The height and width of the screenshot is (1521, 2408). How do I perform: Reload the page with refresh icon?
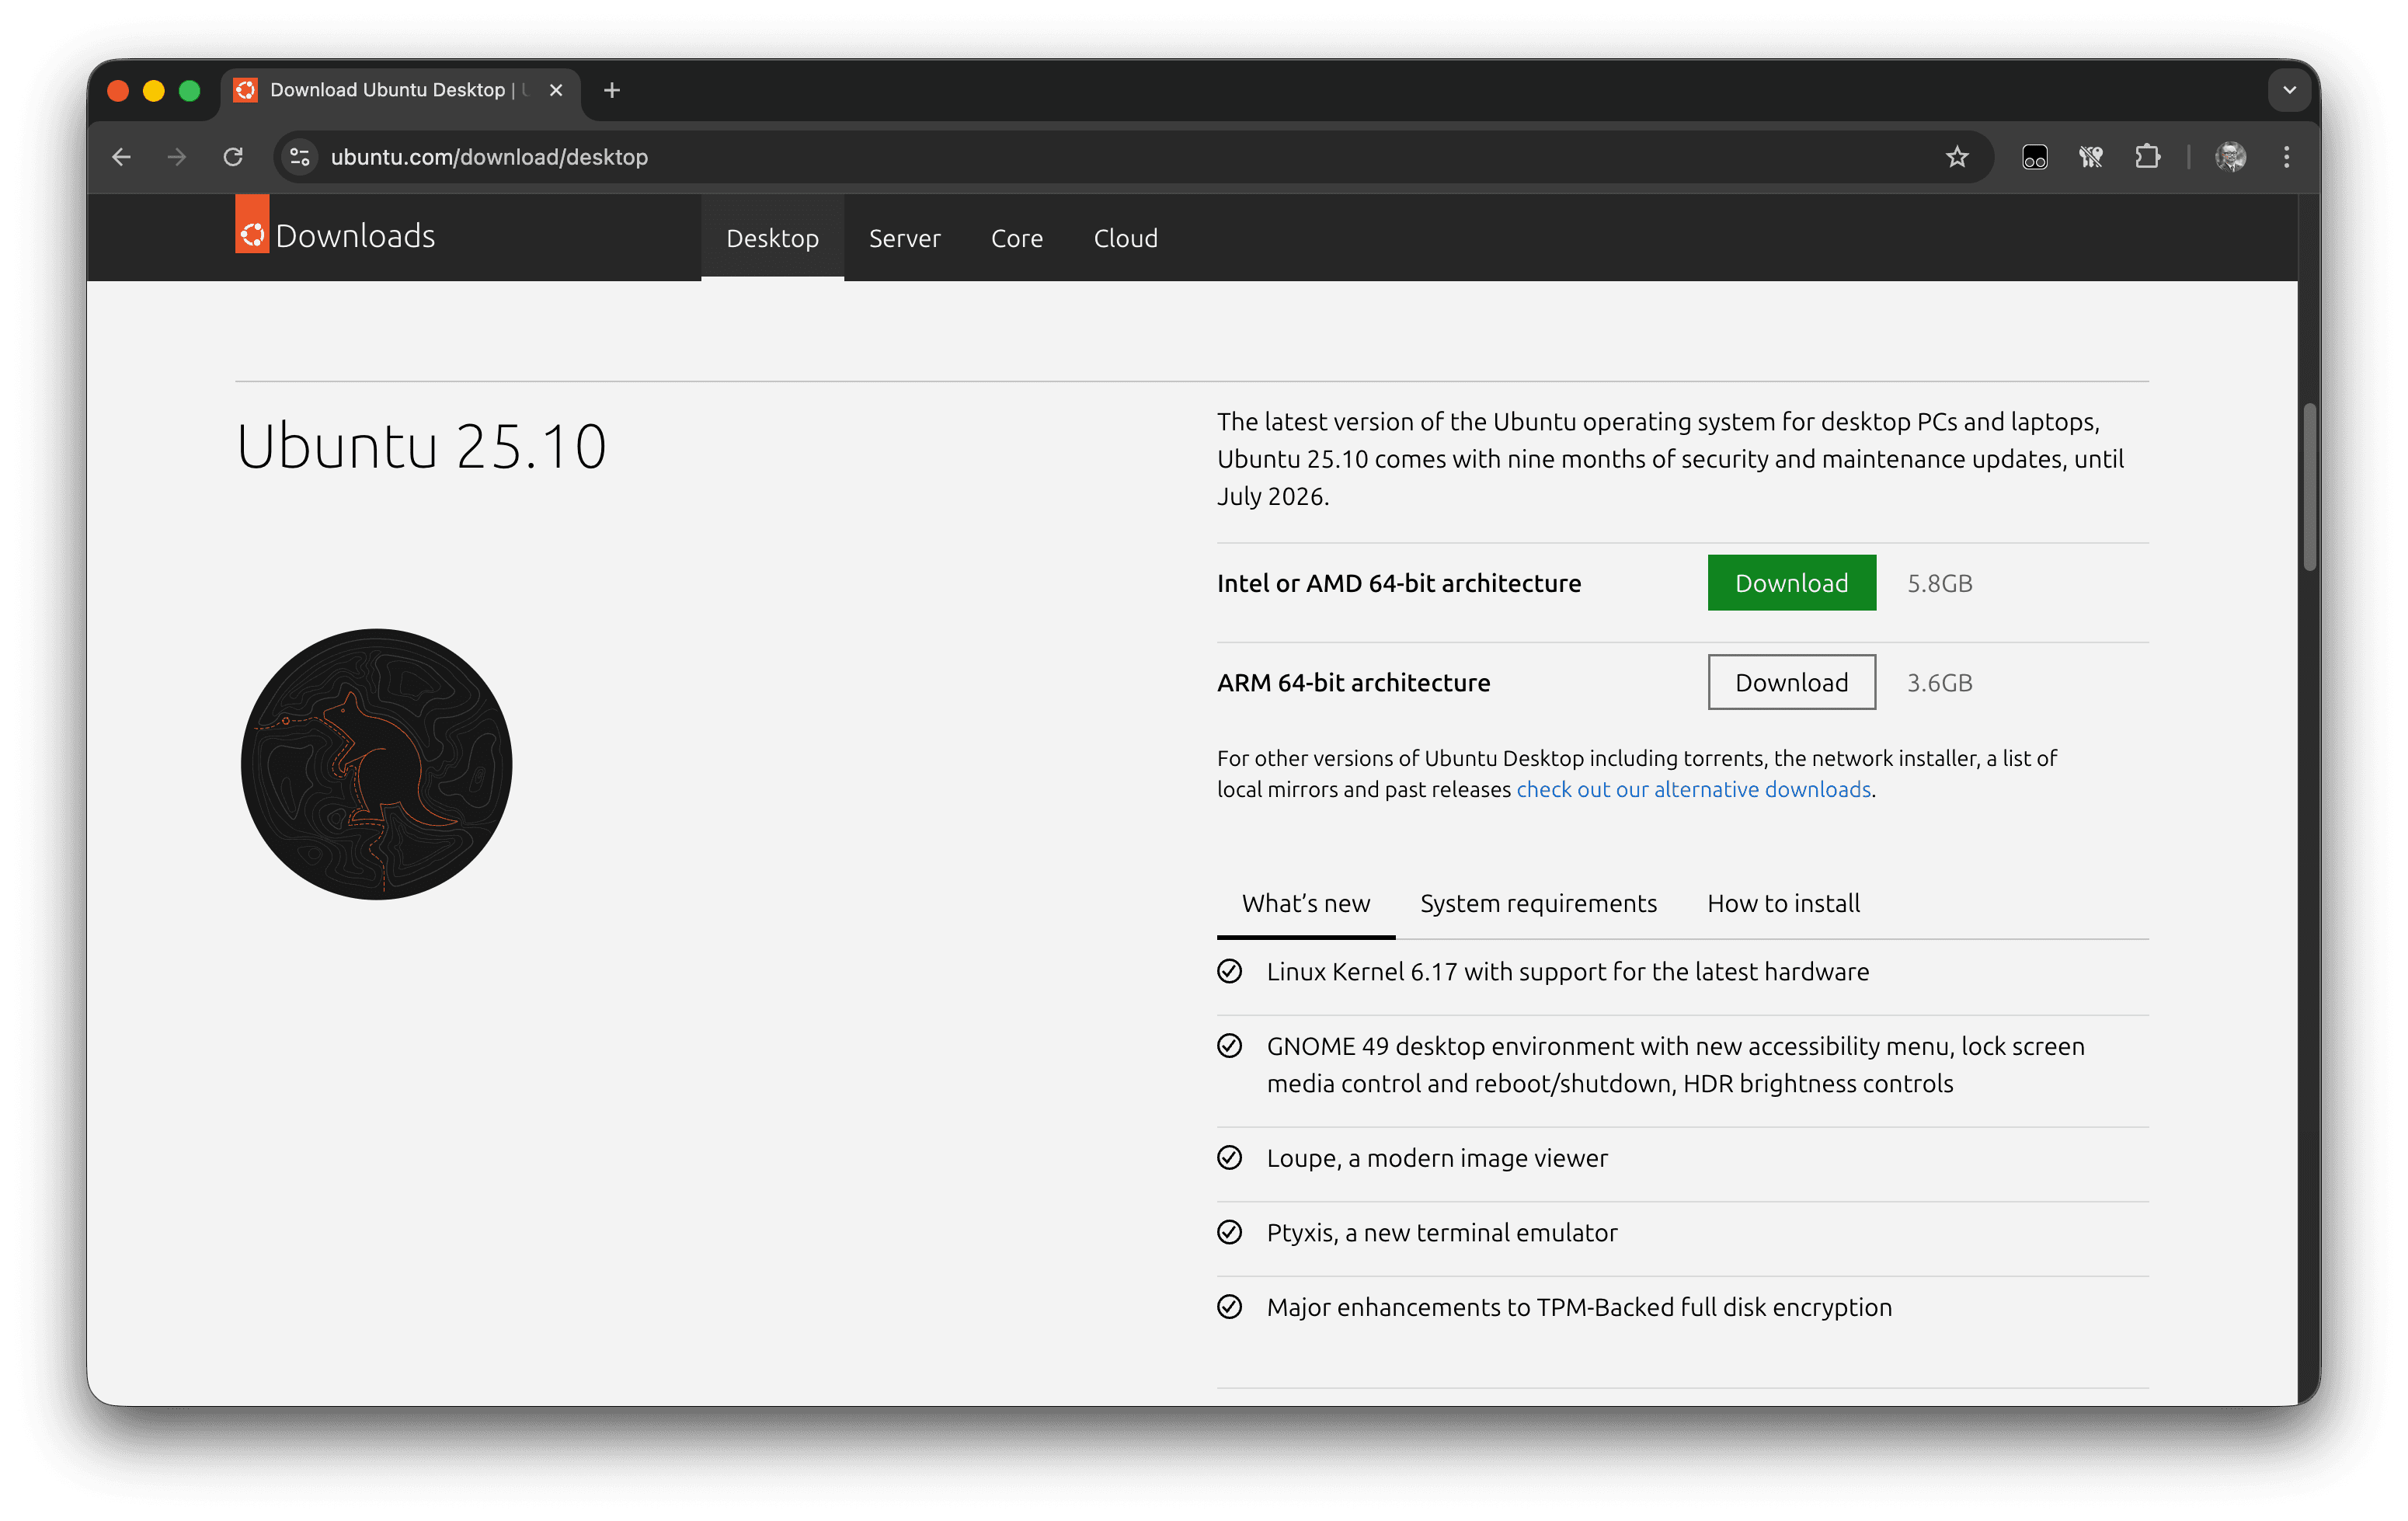click(x=233, y=157)
